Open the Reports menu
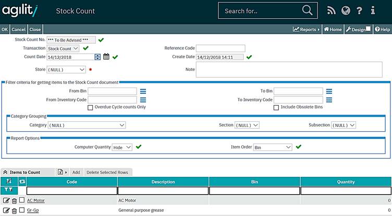This screenshot has width=392, height=216. tap(306, 30)
